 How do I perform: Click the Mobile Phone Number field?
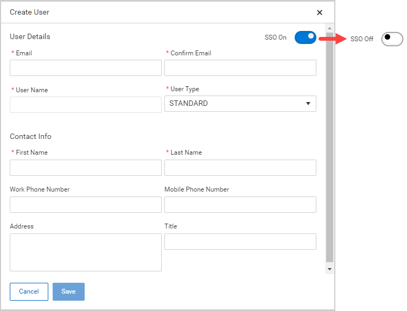point(240,205)
